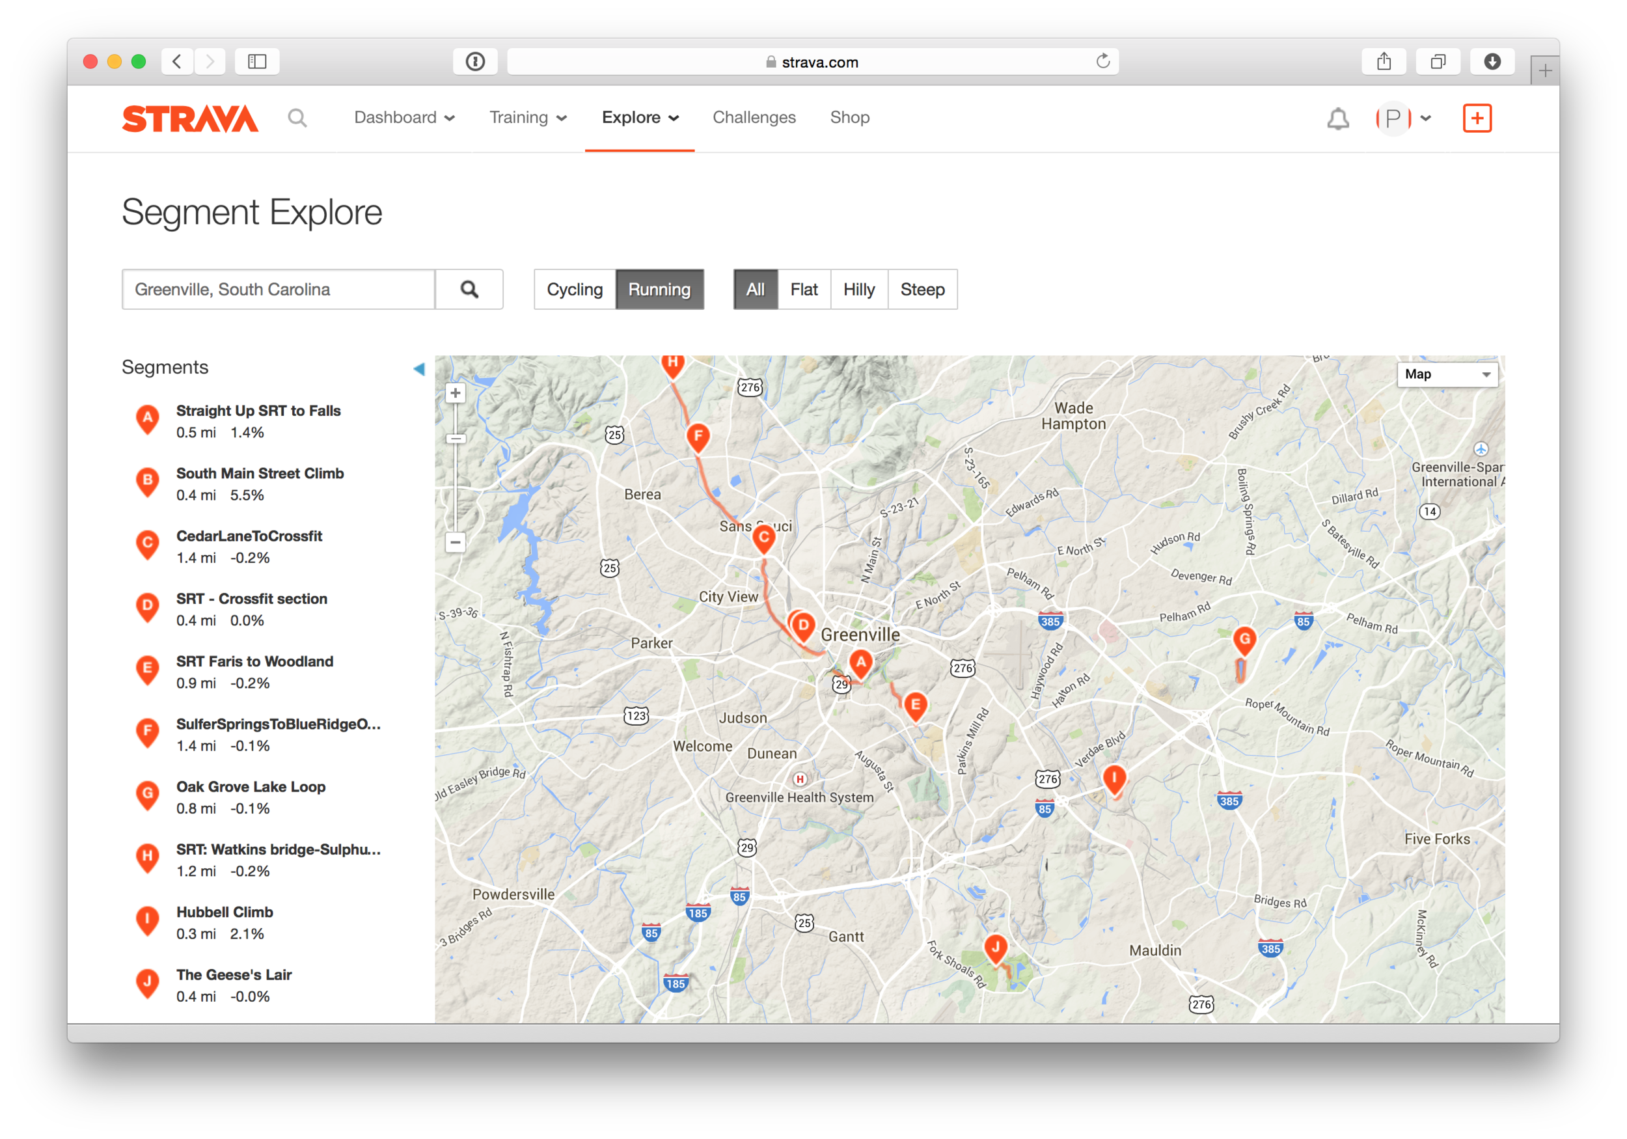Zoom in the map with plus button
Image resolution: width=1627 pixels, height=1139 pixels.
(455, 393)
